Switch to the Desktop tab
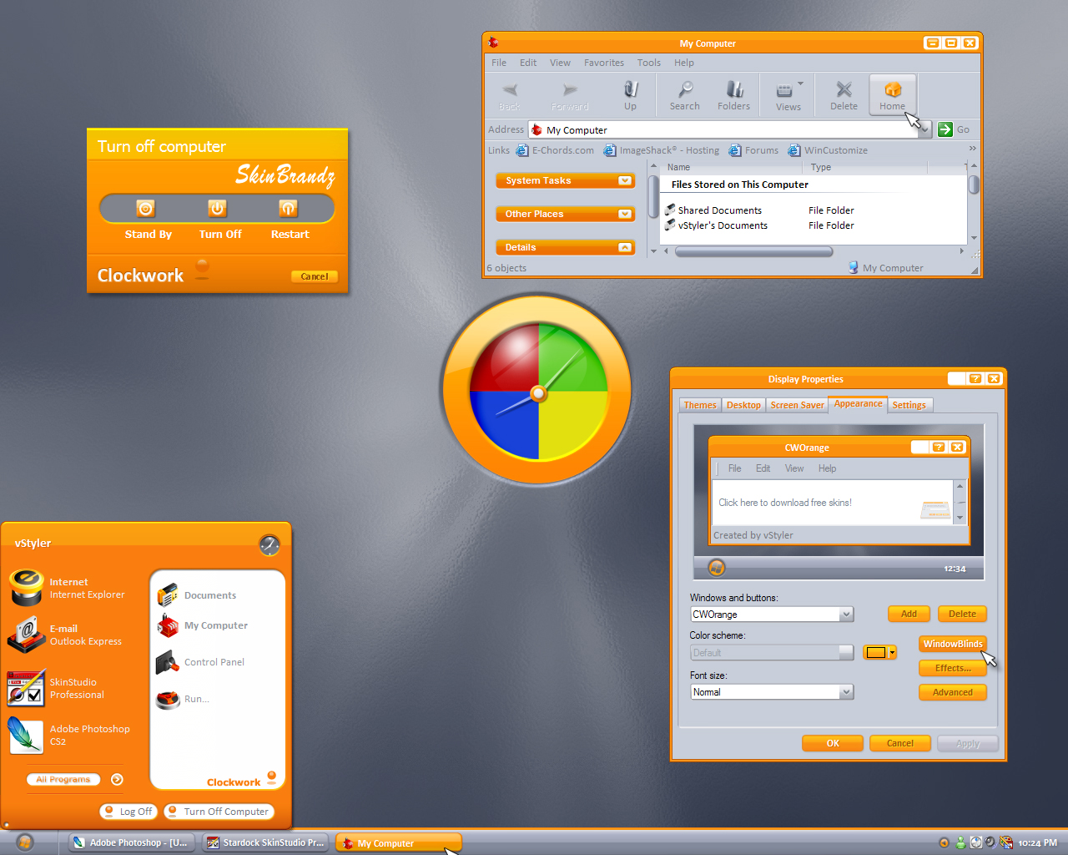 pyautogui.click(x=743, y=405)
